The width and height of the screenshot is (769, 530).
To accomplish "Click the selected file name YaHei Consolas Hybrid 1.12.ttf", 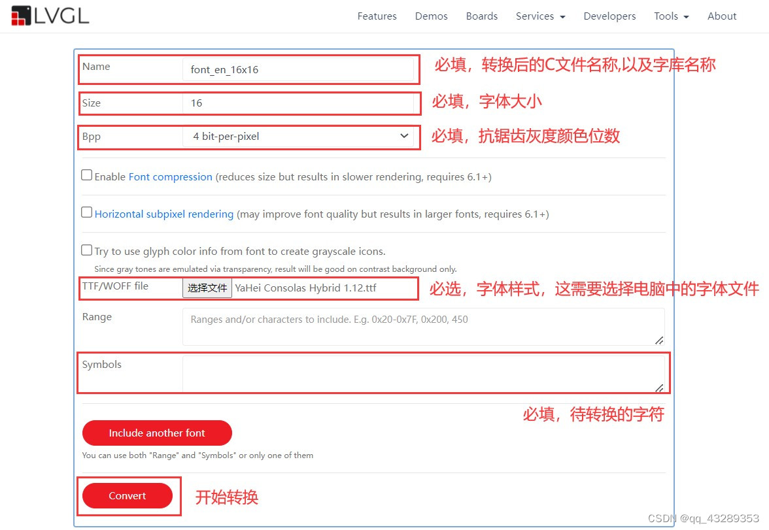I will (x=305, y=288).
